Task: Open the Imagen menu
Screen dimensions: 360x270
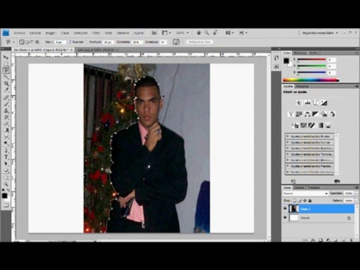Action: click(51, 33)
